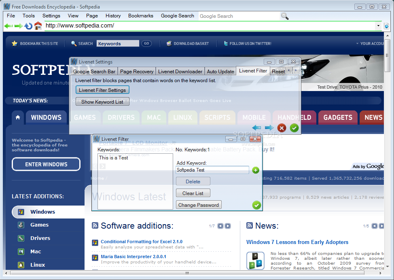The image size is (394, 280).
Task: Switch to the Google Search Bar tab
Action: 94,71
